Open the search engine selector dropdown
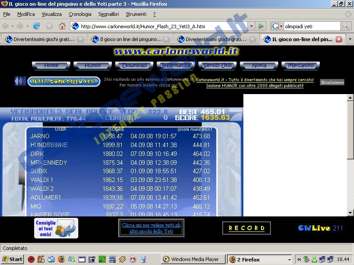This screenshot has width=354, height=265. click(x=281, y=26)
